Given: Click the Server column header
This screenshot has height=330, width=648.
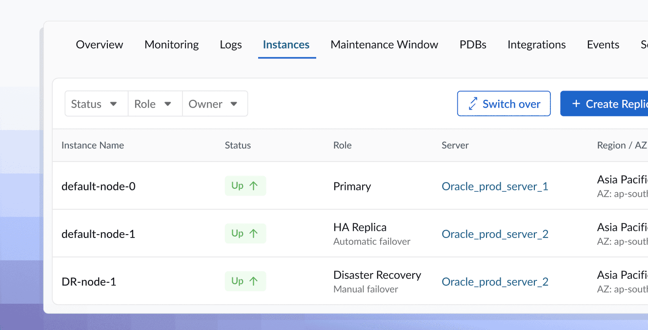Looking at the screenshot, I should [x=455, y=145].
